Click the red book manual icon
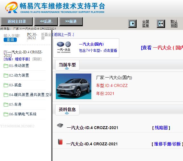 point(60,142)
